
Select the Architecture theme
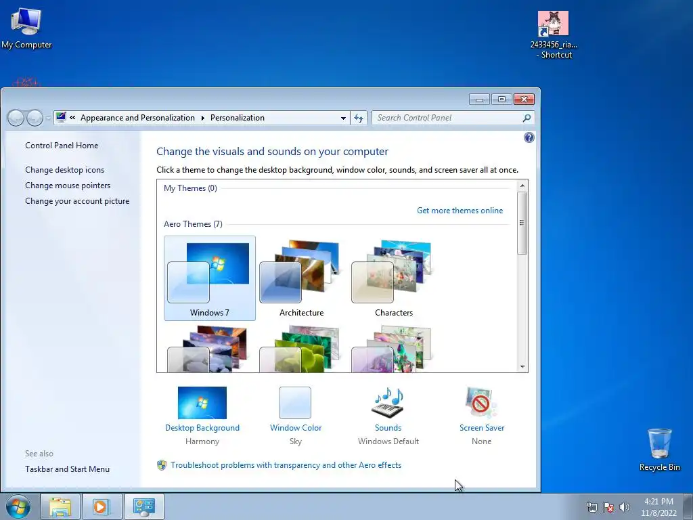301,278
